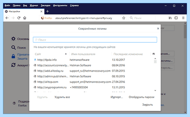Click the globe icon next to add.alltoday.ru
The image size is (190, 117).
[35, 71]
